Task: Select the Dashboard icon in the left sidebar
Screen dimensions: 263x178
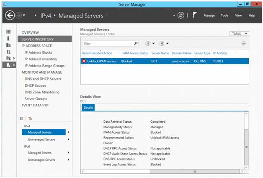Action: 8,31
